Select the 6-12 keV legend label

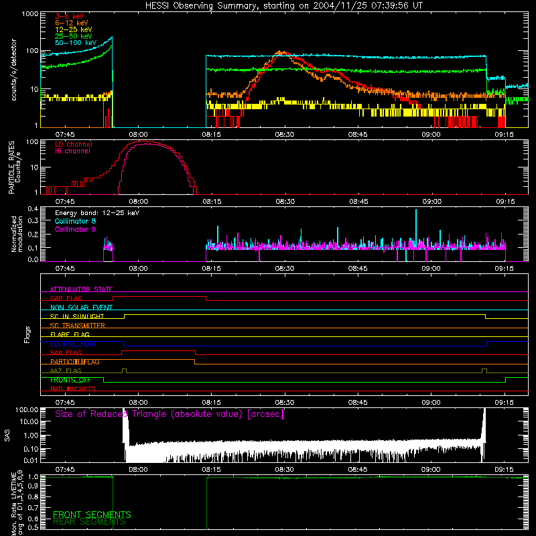tap(71, 23)
